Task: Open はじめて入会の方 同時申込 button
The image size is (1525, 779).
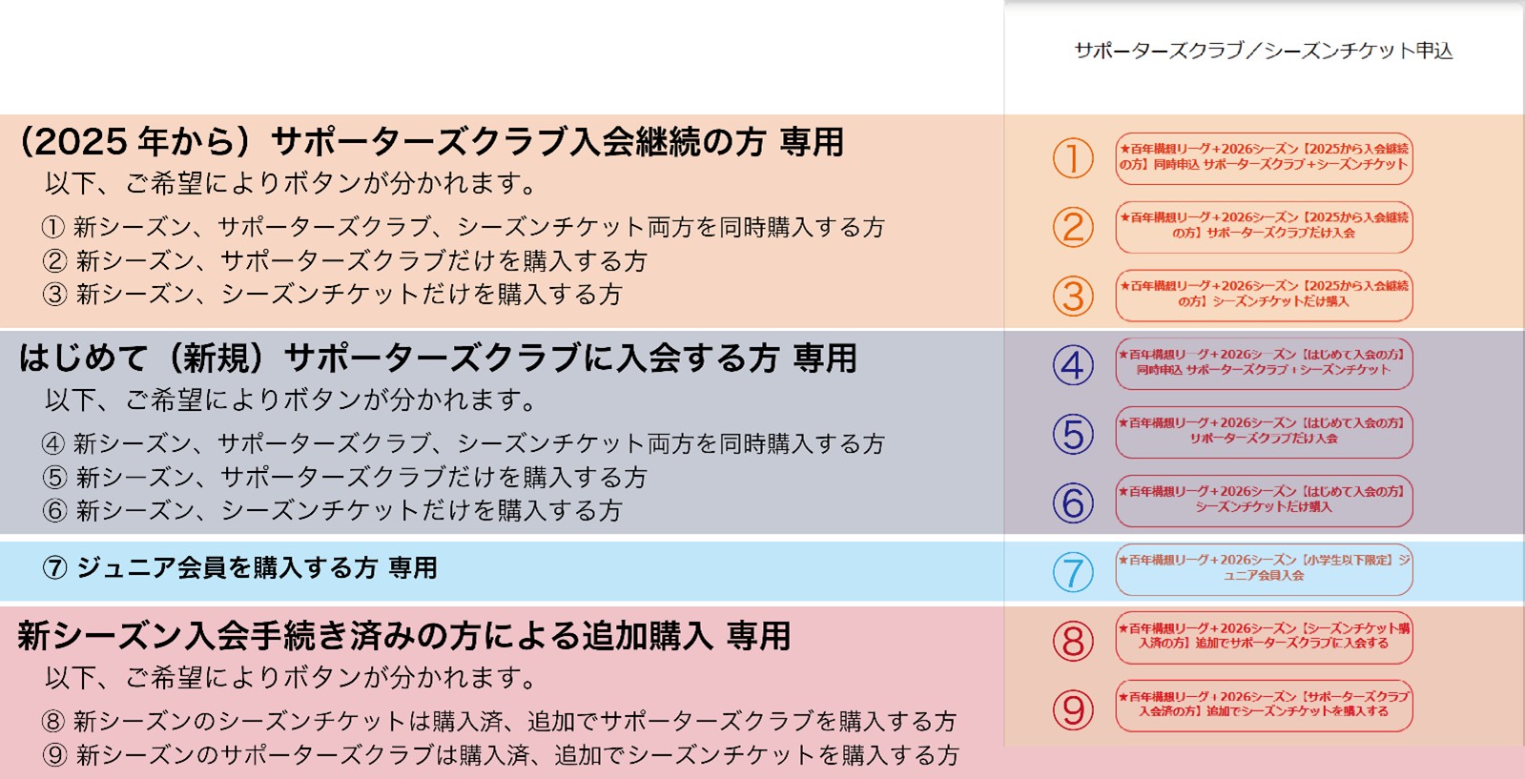Action: pyautogui.click(x=1264, y=363)
